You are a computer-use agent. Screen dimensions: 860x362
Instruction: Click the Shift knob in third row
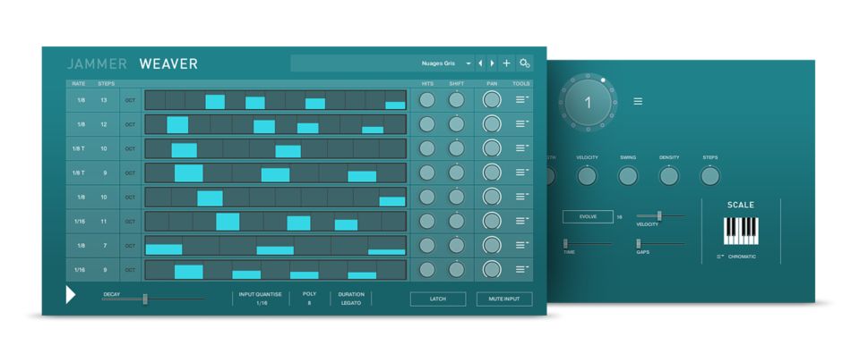pyautogui.click(x=457, y=148)
